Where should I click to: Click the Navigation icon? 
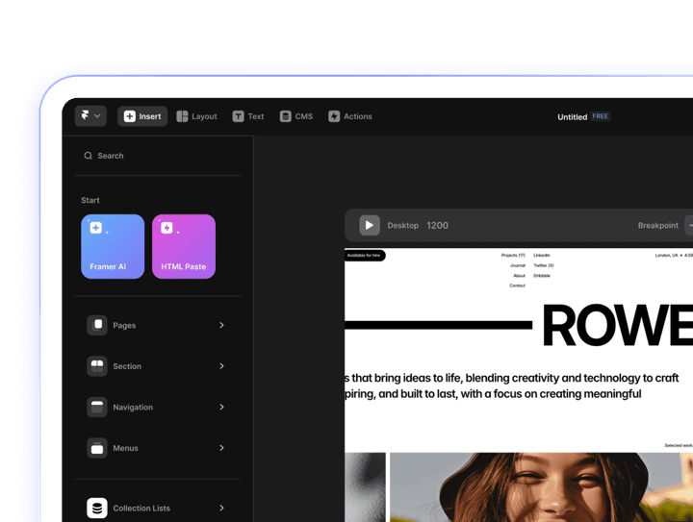(x=97, y=407)
